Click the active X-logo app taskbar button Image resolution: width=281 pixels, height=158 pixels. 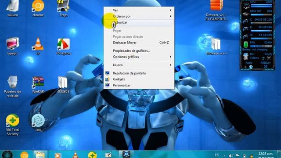click(x=126, y=154)
